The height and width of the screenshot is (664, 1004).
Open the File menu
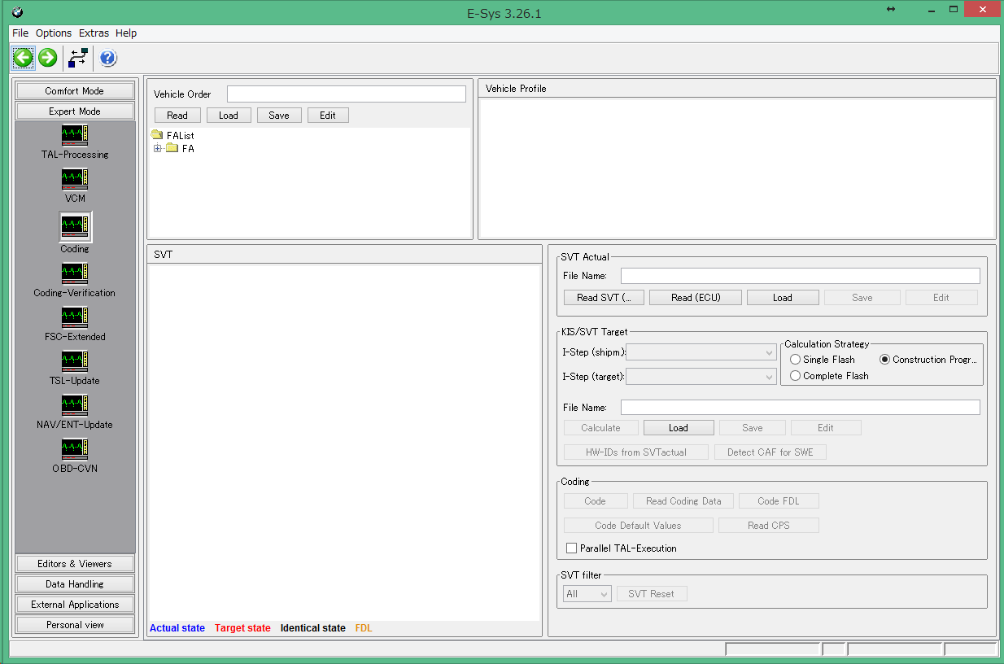[20, 33]
